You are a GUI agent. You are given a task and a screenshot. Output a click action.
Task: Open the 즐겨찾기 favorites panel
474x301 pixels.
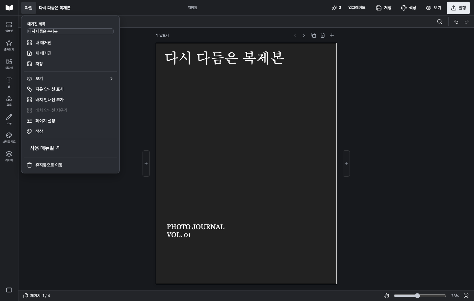pyautogui.click(x=9, y=45)
